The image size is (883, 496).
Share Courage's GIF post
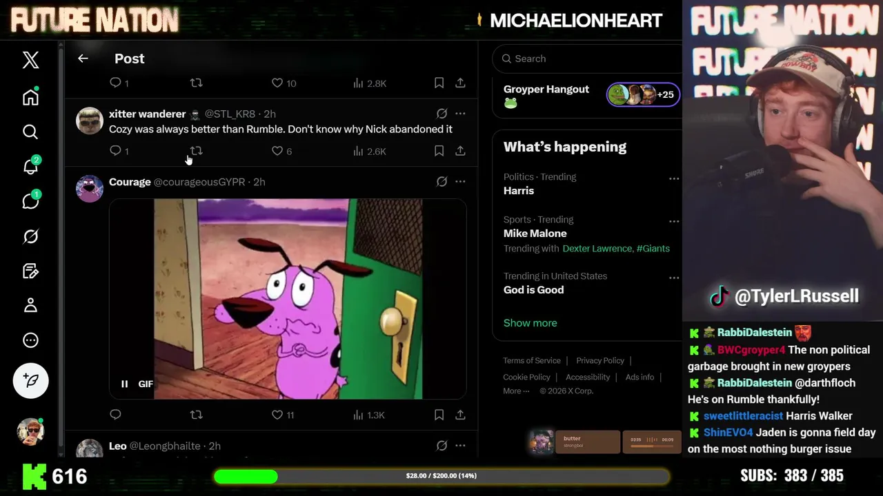[x=460, y=415]
